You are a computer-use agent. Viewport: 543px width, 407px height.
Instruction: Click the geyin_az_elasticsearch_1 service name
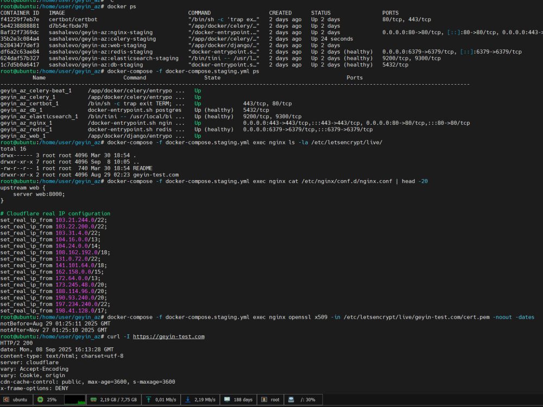pyautogui.click(x=39, y=117)
